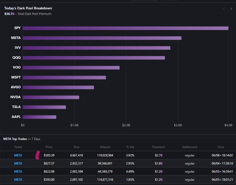Click the $36.7B total premium value
The width and height of the screenshot is (236, 185).
click(x=9, y=14)
